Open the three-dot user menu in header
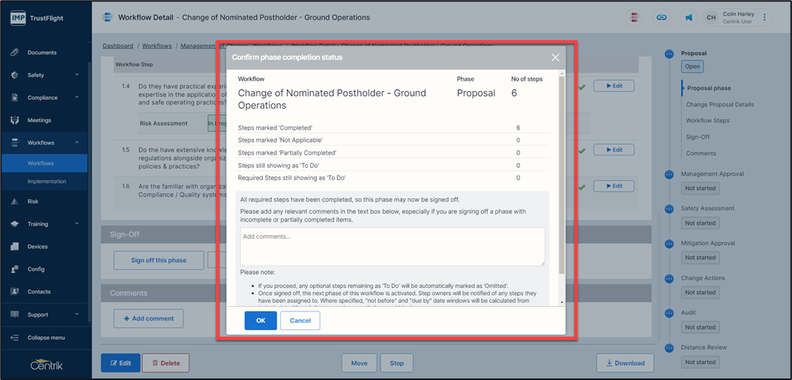Viewport: 792px width, 380px height. [x=765, y=17]
